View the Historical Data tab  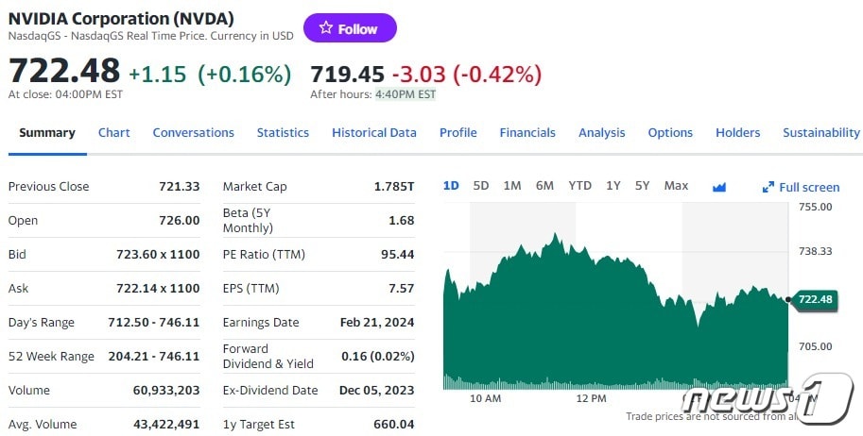tap(374, 133)
